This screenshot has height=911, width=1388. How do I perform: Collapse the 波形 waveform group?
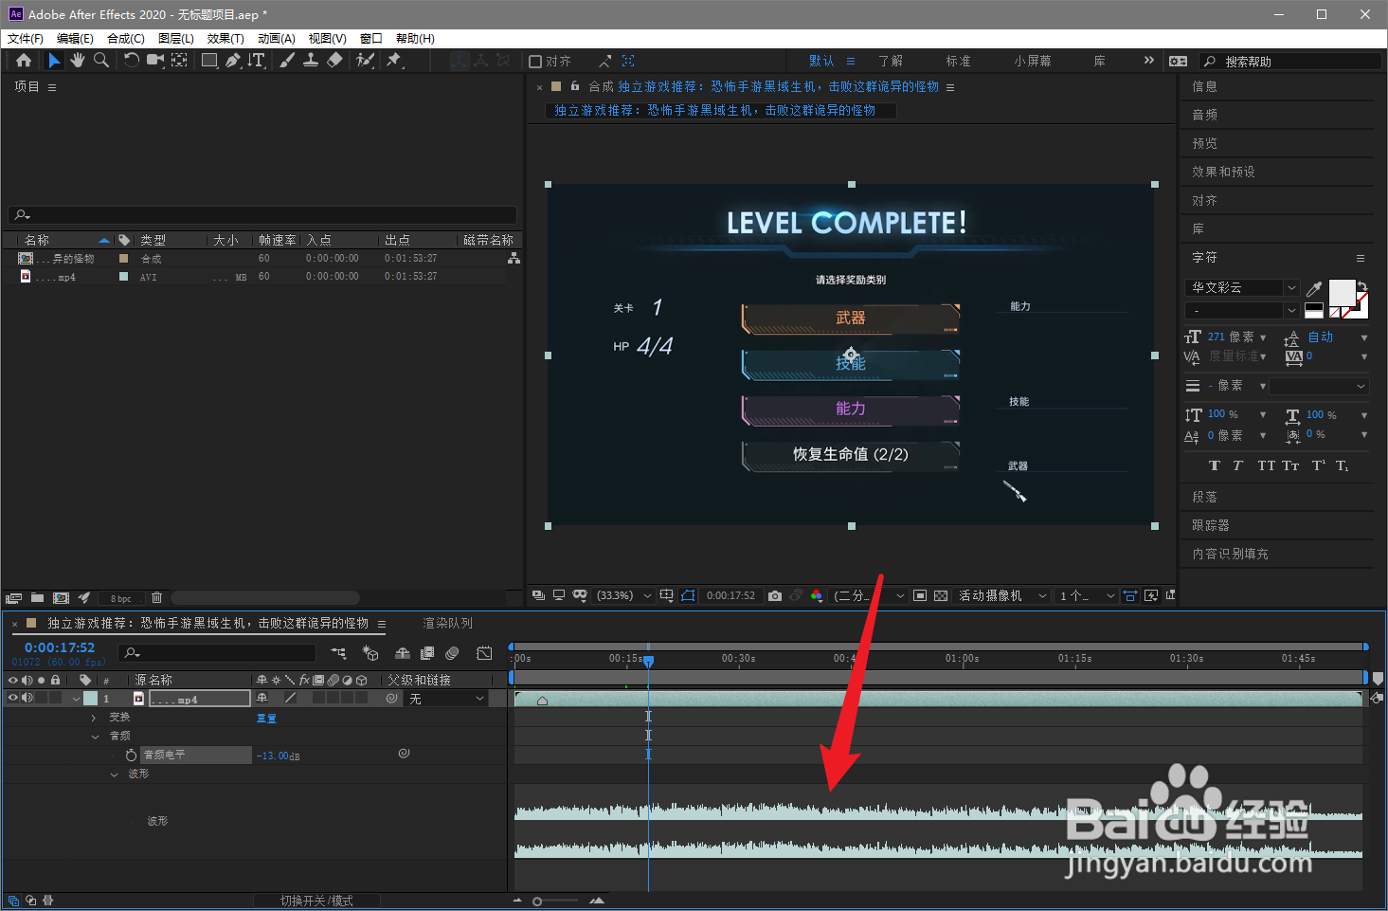pyautogui.click(x=114, y=774)
